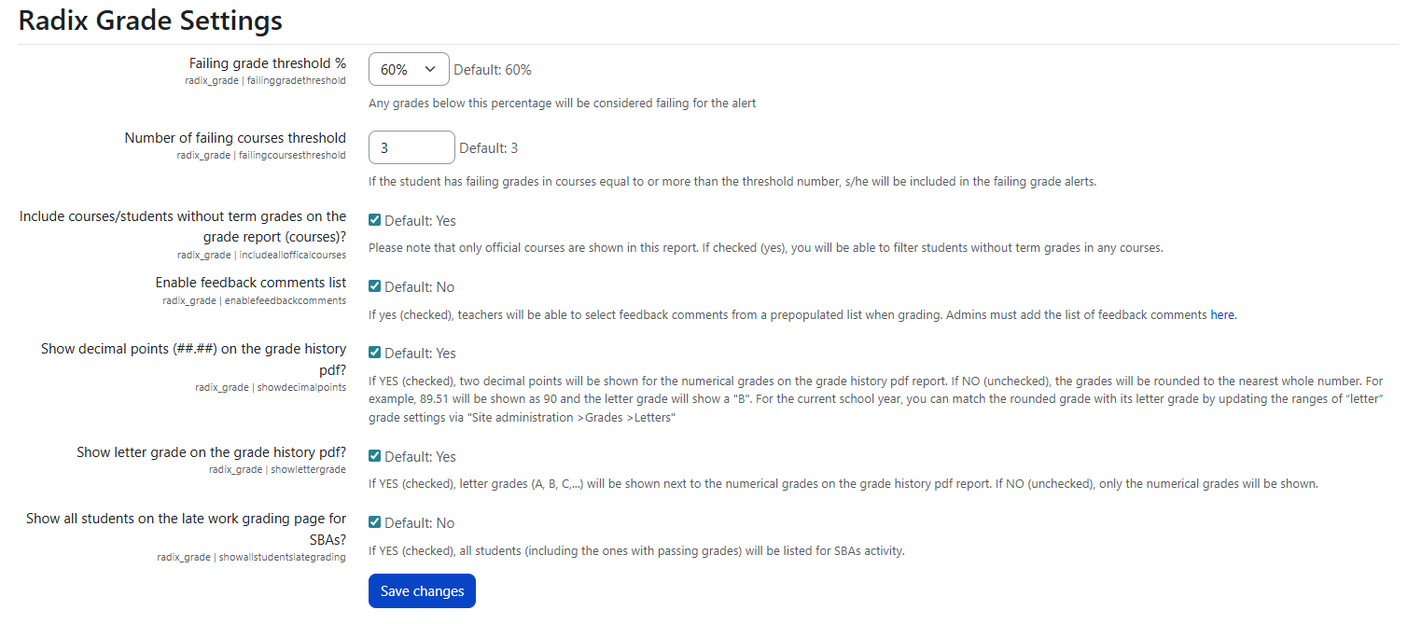
Task: Click the 'Enable feedback comments list' label
Action: [250, 283]
